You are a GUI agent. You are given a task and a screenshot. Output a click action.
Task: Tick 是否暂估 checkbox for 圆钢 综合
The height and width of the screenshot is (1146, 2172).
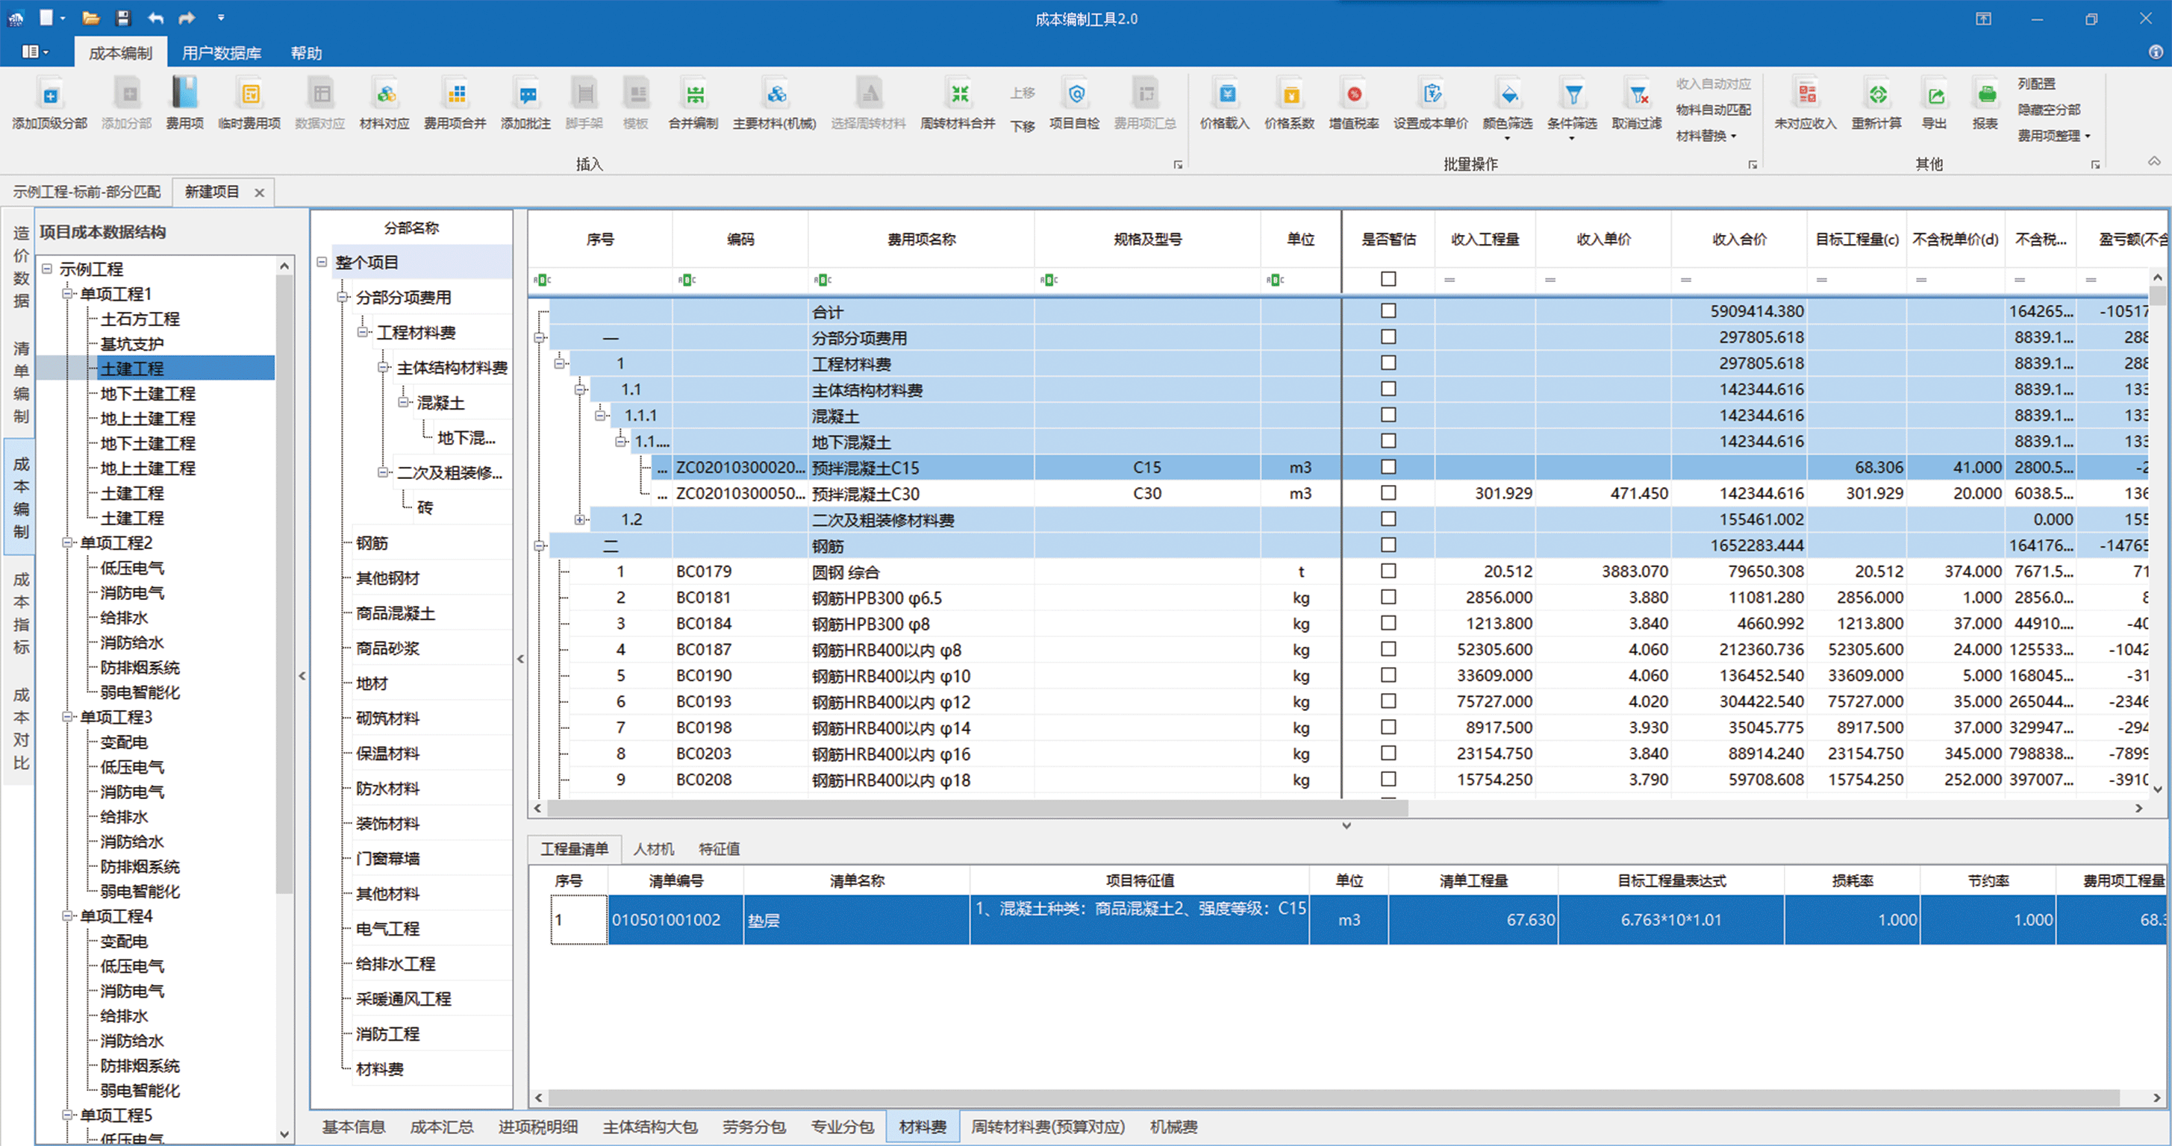click(1389, 572)
